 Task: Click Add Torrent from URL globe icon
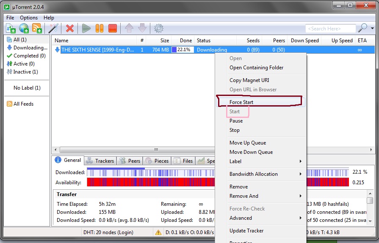pos(24,28)
